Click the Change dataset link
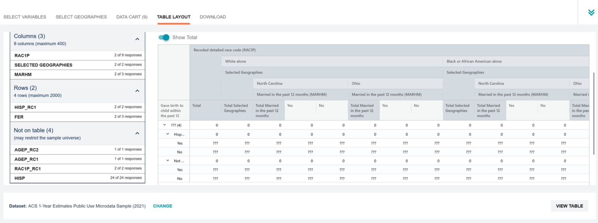Viewport: 598px width, 223px height. coord(162,206)
